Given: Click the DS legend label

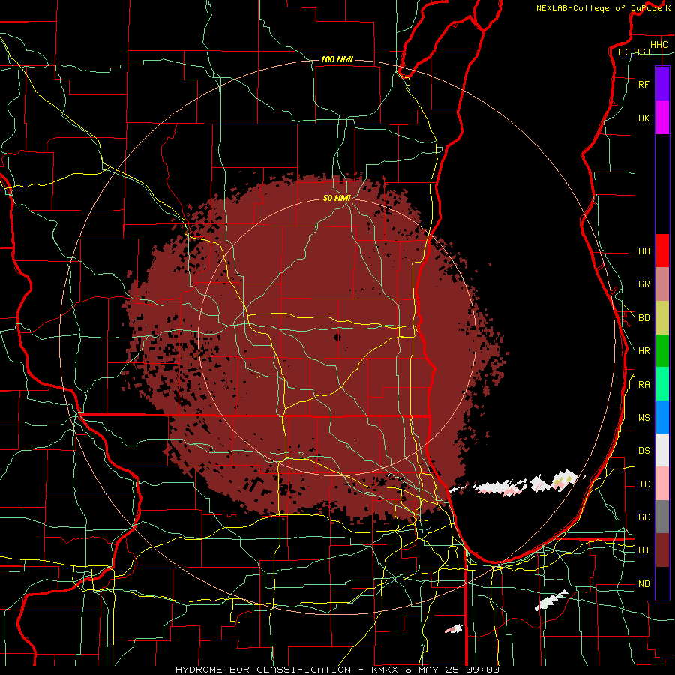Looking at the screenshot, I should point(644,451).
